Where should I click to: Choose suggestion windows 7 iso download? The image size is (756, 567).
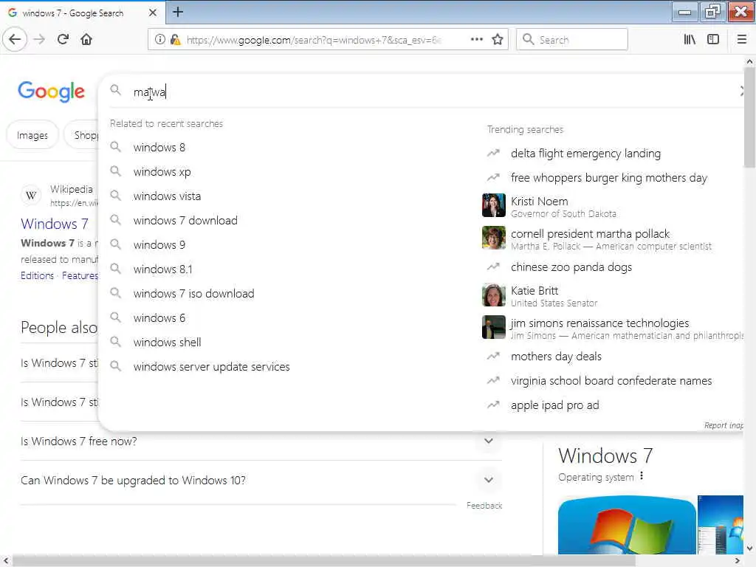tap(193, 294)
